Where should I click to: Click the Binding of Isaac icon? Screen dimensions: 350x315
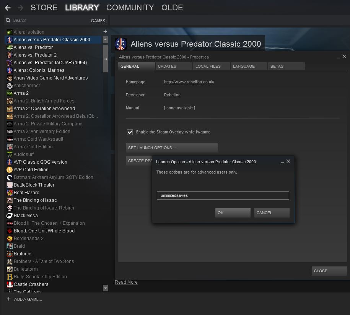tap(10, 200)
